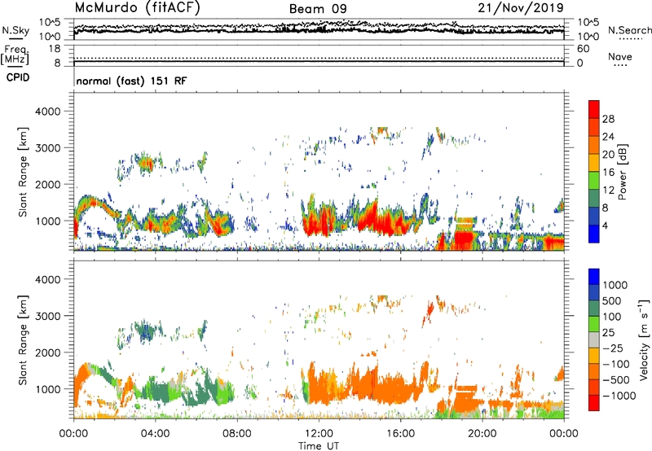Image resolution: width=652 pixels, height=451 pixels.
Task: Click the '18' frequency axis tick
Action: [54, 49]
